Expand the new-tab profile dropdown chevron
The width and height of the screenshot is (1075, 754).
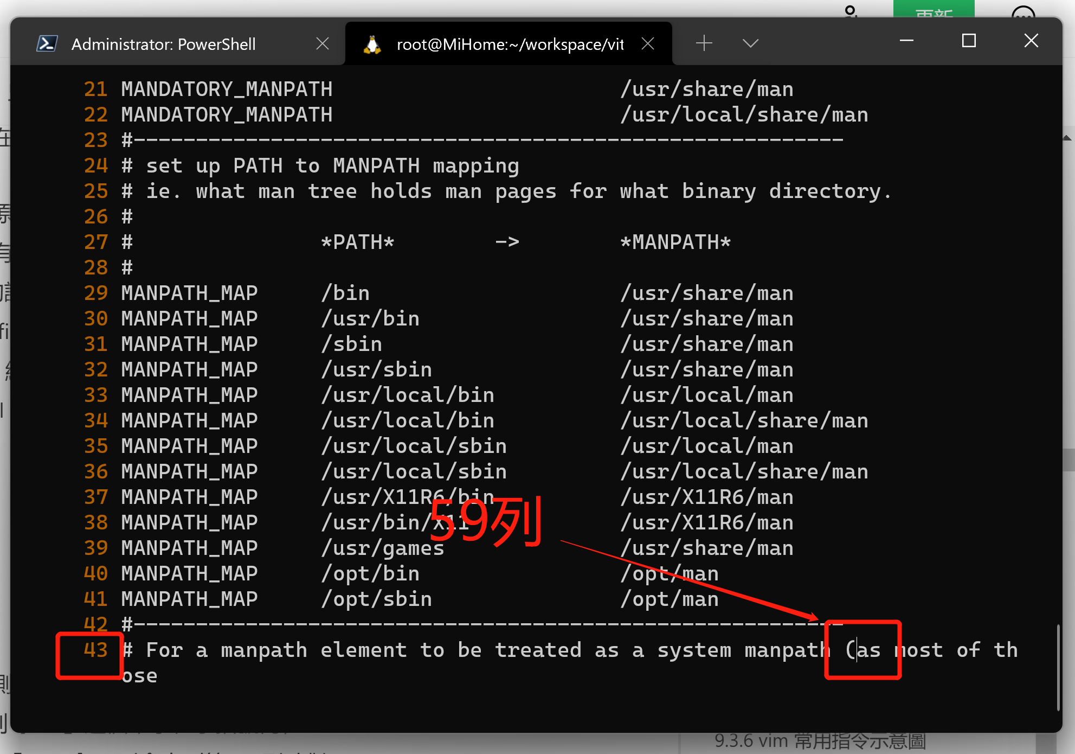coord(750,43)
